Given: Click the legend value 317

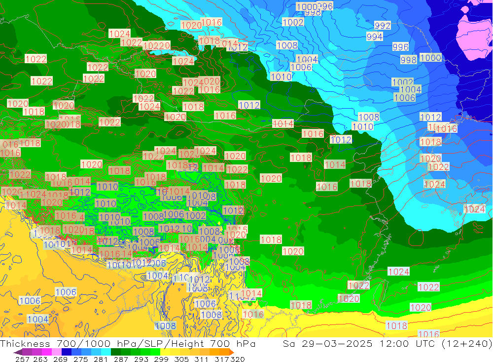Looking at the screenshot, I should pos(221,359).
